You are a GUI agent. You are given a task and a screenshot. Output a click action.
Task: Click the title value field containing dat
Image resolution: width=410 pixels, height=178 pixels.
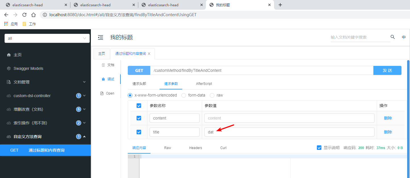(x=289, y=132)
